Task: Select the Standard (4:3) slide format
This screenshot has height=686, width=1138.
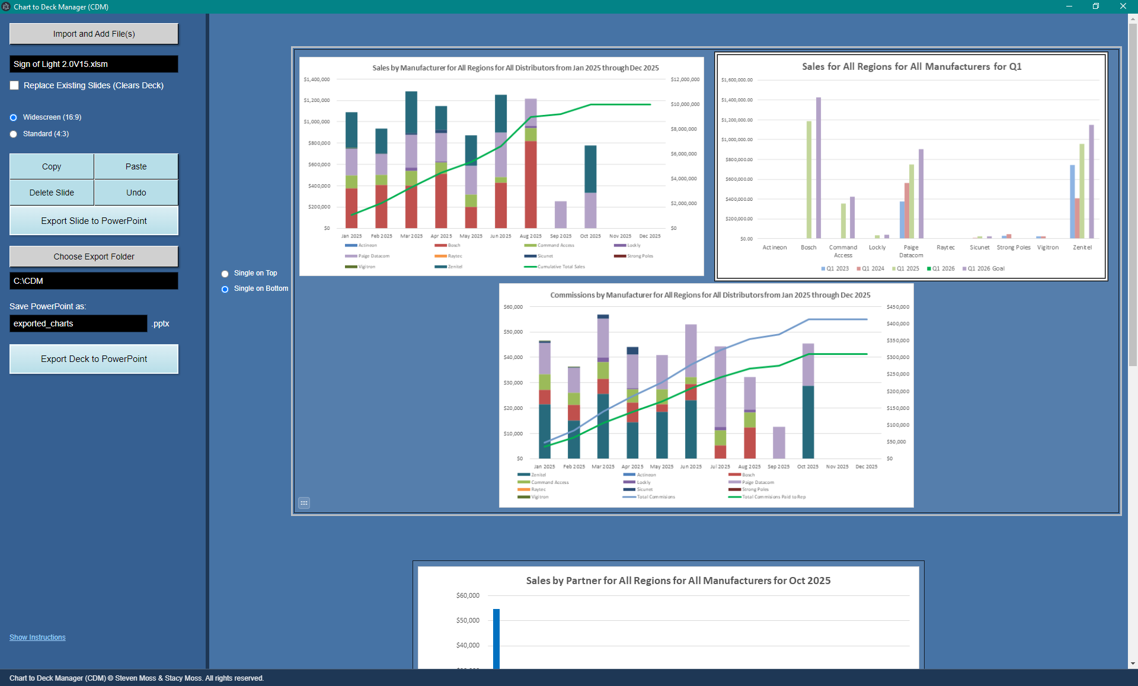Action: coord(13,134)
